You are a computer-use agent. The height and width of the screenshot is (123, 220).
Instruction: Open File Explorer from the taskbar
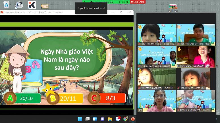[x=110, y=119]
